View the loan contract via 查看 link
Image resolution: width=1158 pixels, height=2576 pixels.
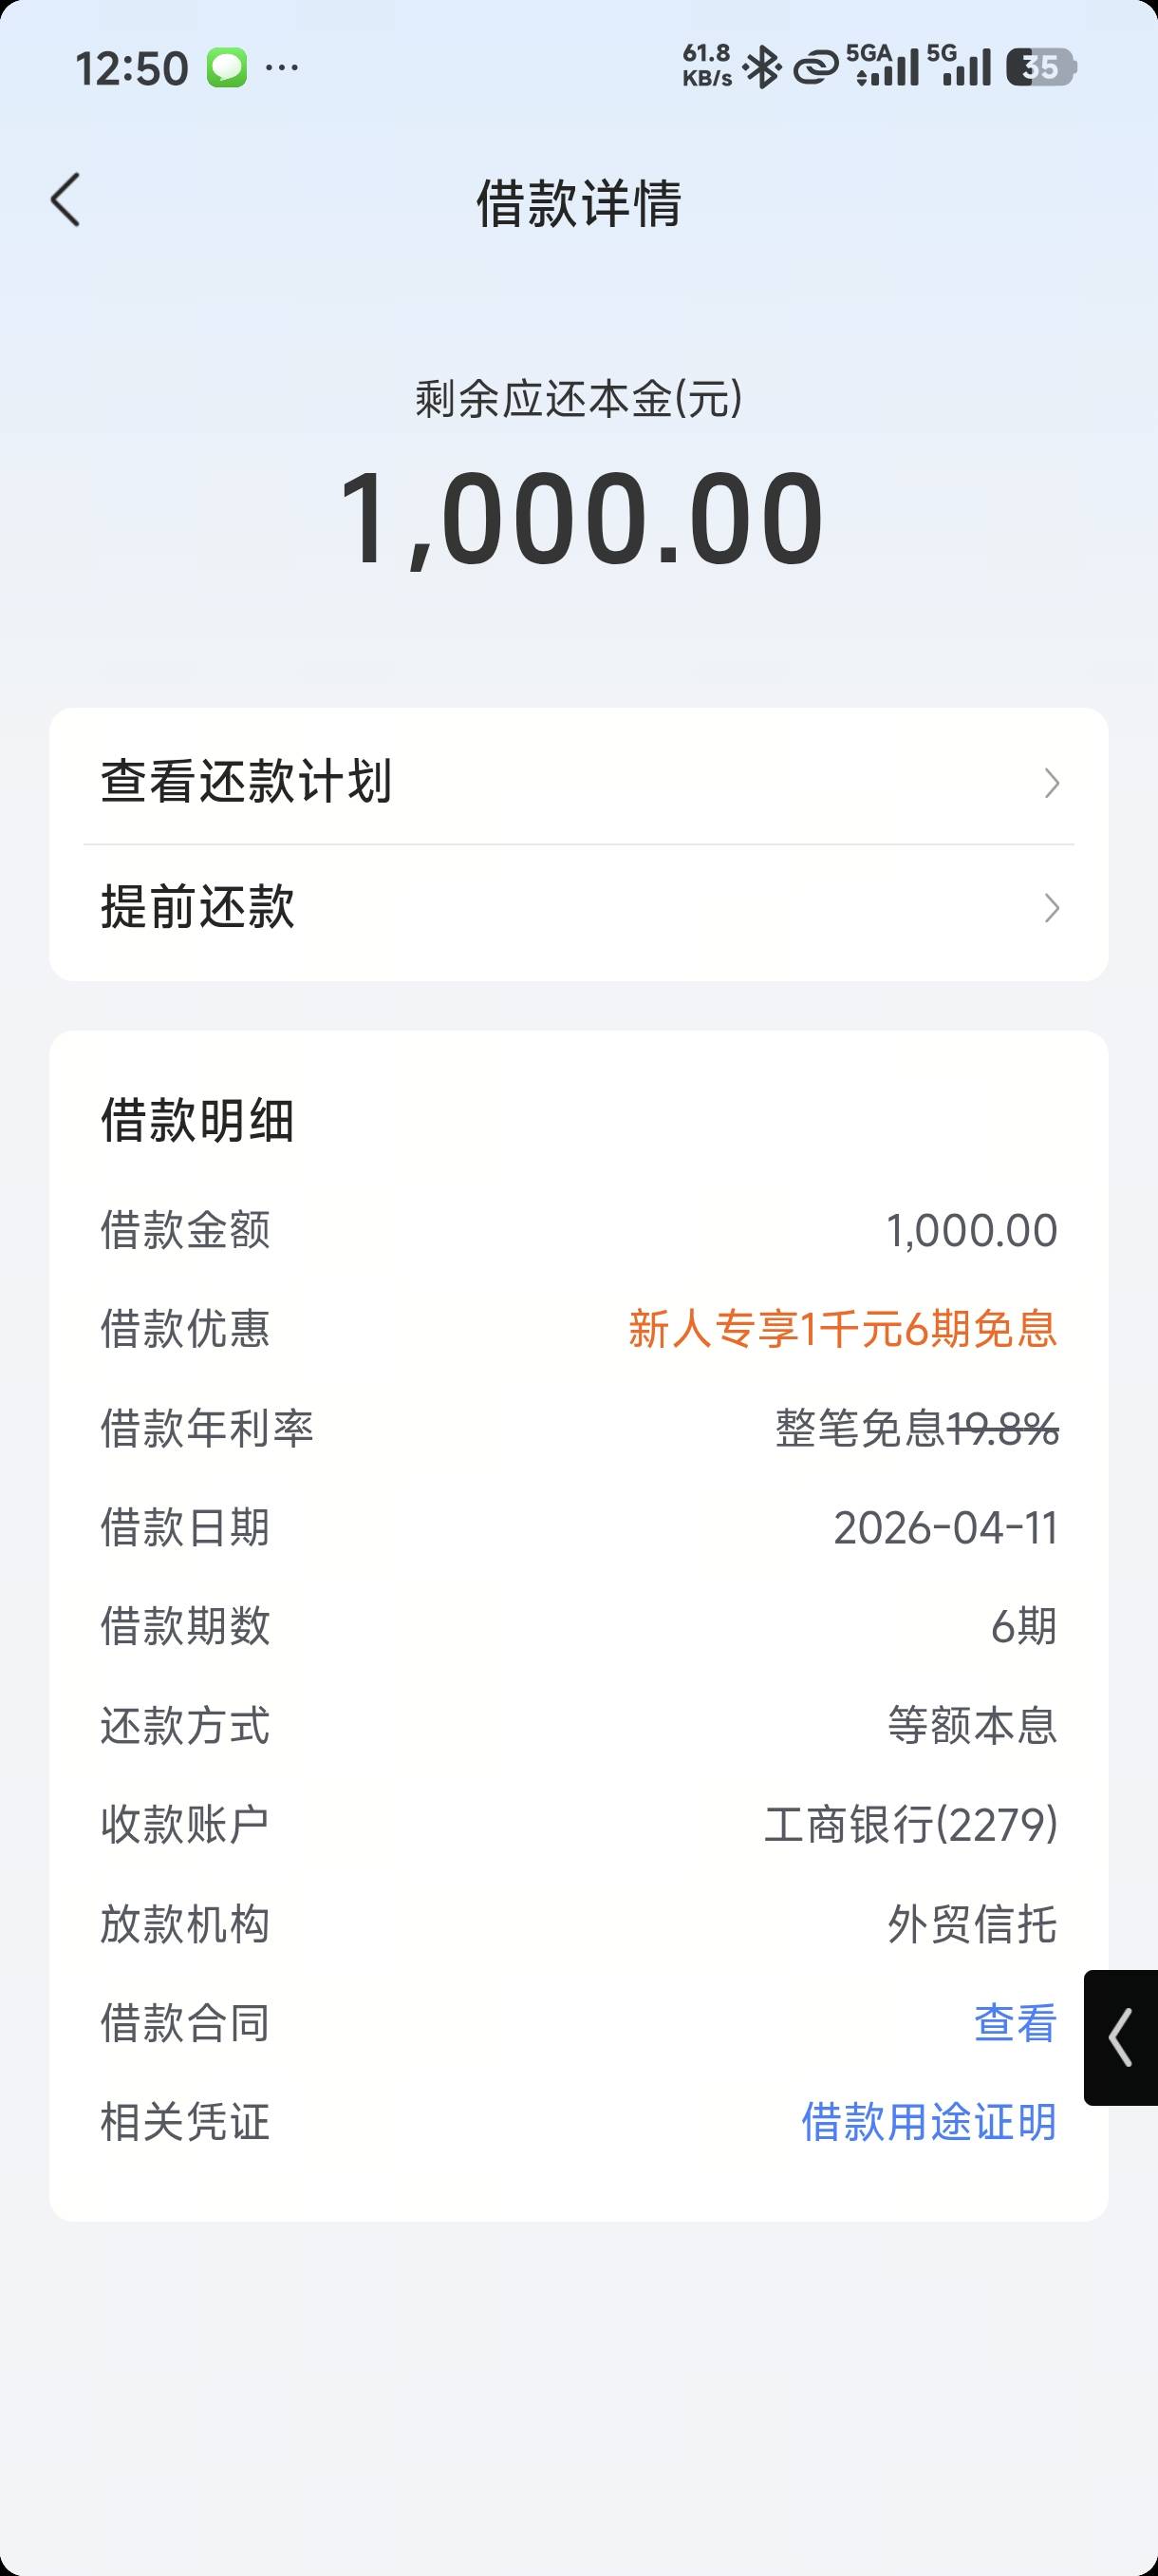click(1015, 2023)
